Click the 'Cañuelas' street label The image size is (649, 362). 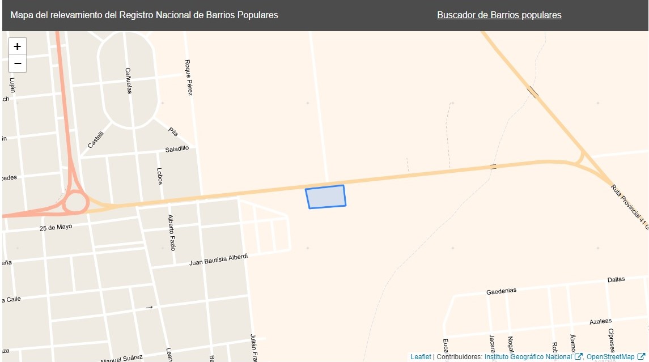click(129, 80)
